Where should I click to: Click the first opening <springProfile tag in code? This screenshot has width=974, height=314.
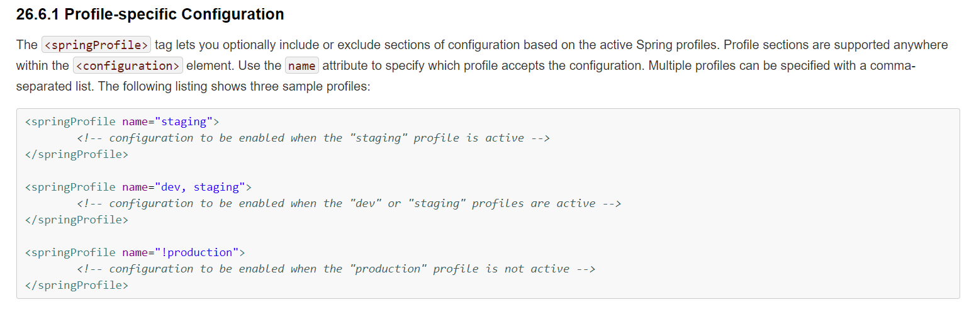tap(70, 121)
